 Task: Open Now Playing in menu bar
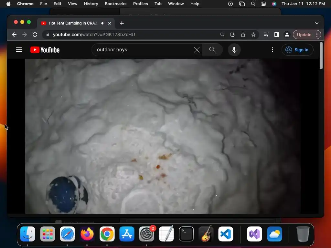coord(230,4)
